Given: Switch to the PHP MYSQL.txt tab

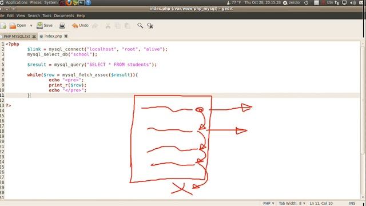Looking at the screenshot, I should click(x=17, y=37).
